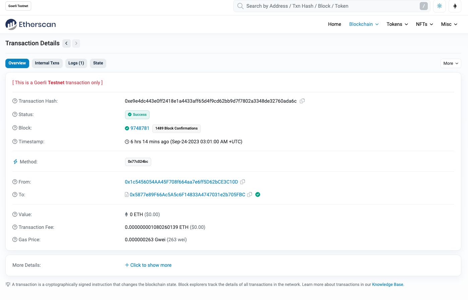Switch to Logs (1) tab
468x300 pixels.
tap(76, 63)
